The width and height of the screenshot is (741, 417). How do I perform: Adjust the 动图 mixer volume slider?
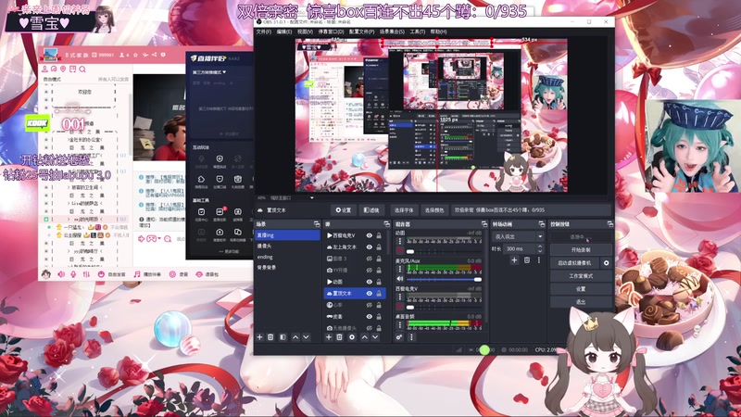tap(444, 251)
